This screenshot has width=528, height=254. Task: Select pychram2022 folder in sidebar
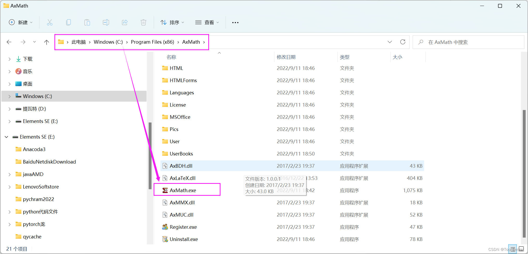pos(38,199)
